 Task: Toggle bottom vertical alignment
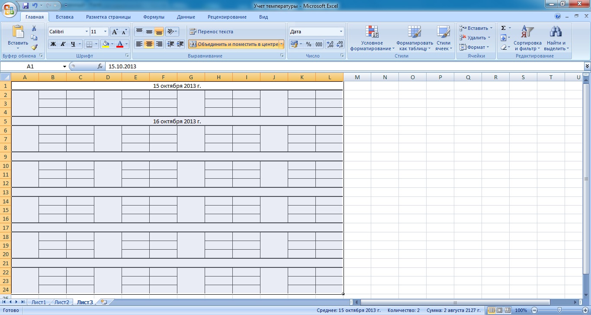(159, 32)
